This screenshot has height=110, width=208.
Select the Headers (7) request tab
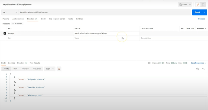point(32,19)
